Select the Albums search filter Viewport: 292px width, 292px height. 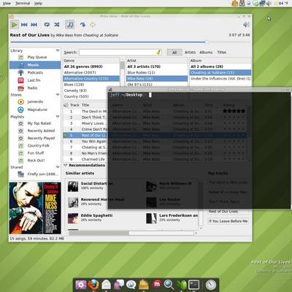pos(206,53)
